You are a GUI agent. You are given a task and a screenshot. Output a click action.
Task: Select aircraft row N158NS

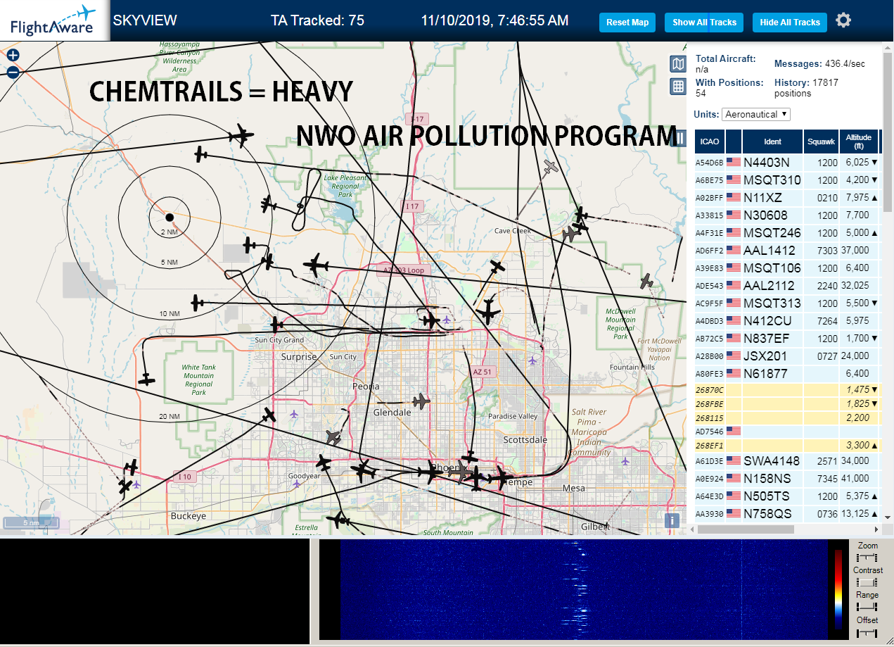coord(787,479)
